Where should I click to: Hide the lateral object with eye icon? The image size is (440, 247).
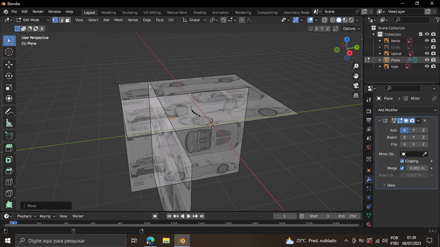point(427,54)
